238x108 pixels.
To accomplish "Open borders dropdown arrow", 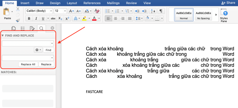I will (x=162, y=18).
